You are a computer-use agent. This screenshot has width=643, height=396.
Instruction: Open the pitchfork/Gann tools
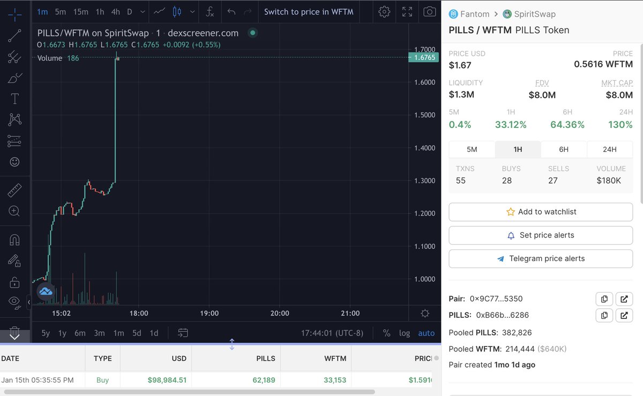pyautogui.click(x=14, y=57)
